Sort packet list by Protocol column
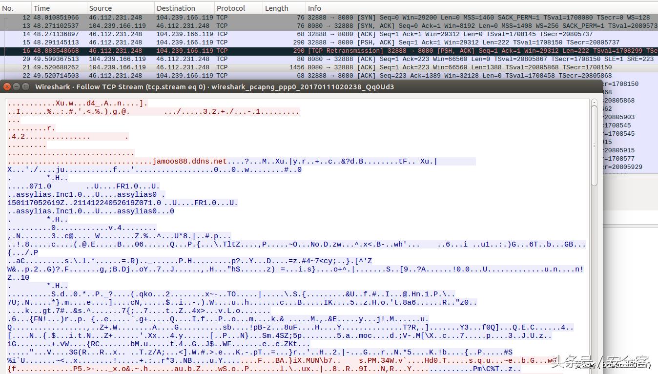658x374 pixels. point(238,8)
